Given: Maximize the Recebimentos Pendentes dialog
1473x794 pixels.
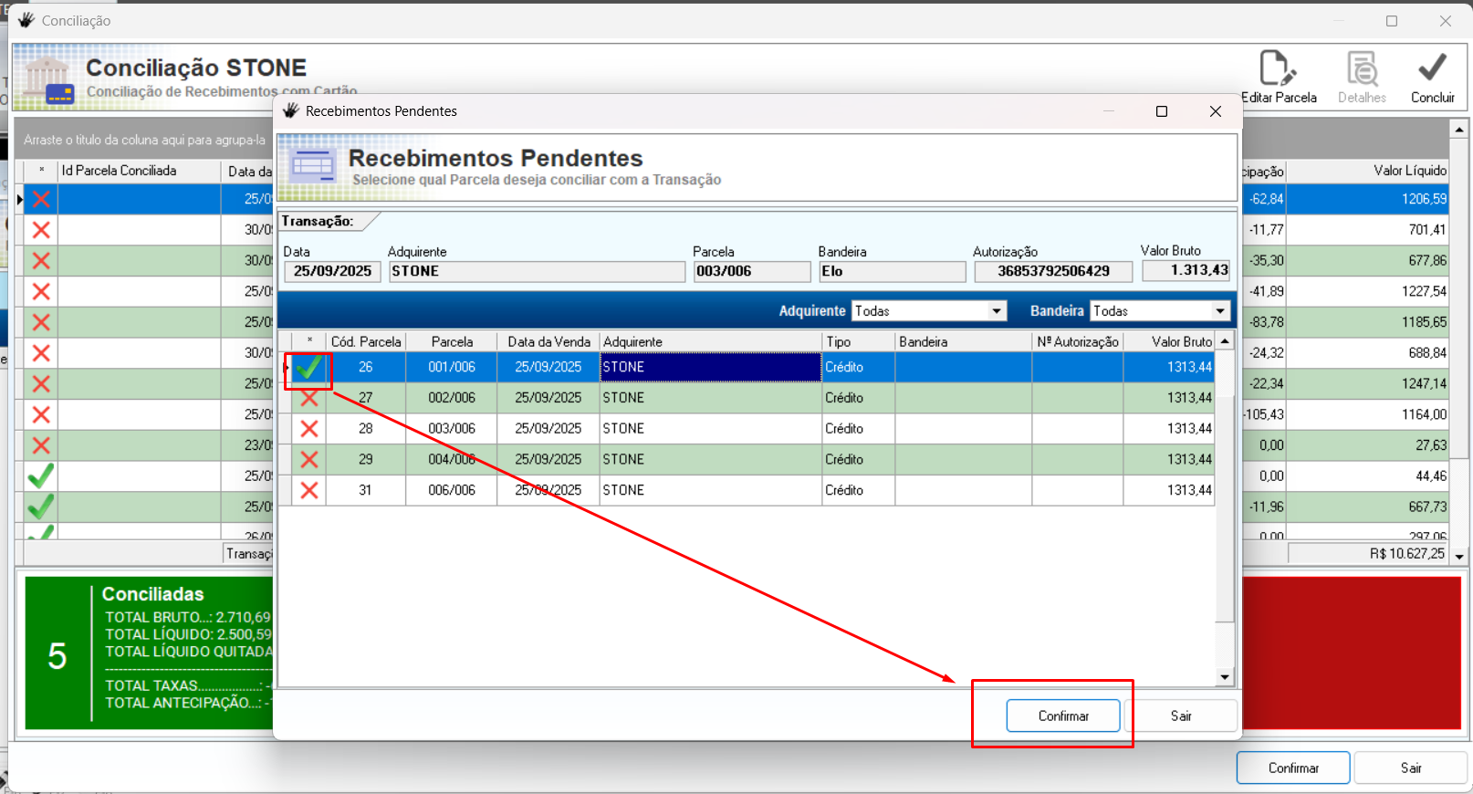Looking at the screenshot, I should click(1162, 111).
